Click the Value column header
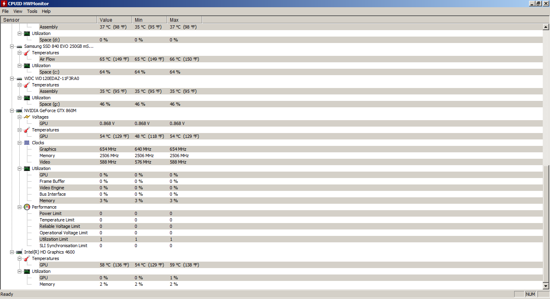 click(115, 20)
